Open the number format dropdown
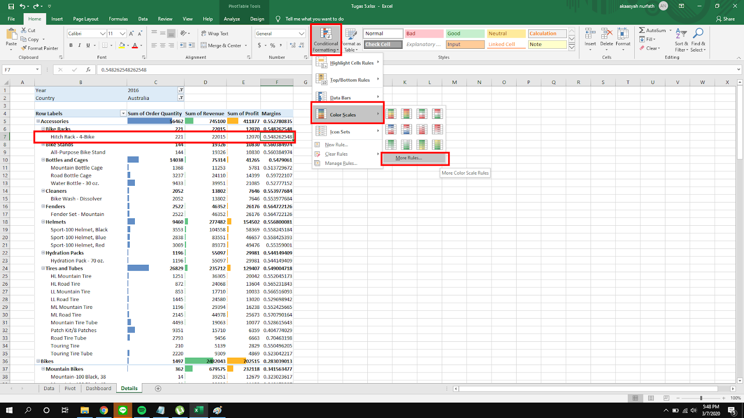Viewport: 744px width, 418px height. (x=301, y=33)
